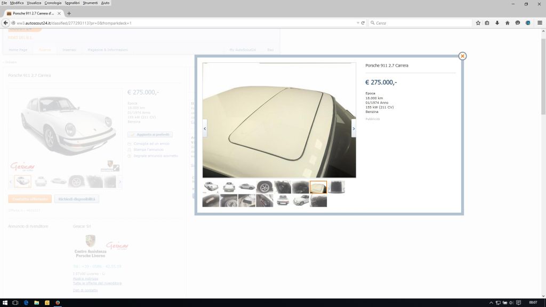Select the last thumbnail in the lightbox top row
546x307 pixels.
tap(336, 187)
